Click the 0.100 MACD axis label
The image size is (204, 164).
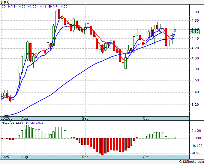[196, 131]
